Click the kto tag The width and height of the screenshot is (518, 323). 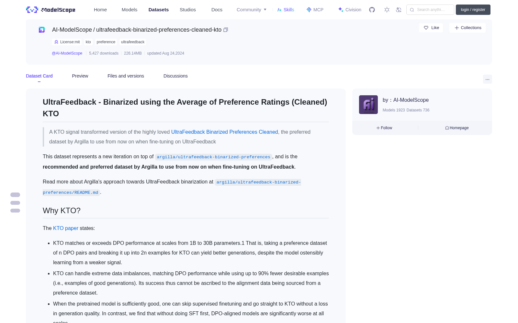[88, 42]
